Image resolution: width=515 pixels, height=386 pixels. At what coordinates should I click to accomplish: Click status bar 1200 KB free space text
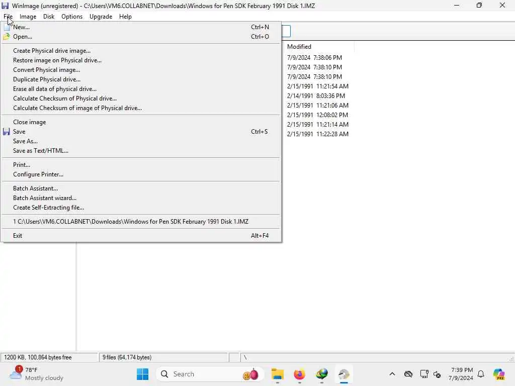click(38, 357)
